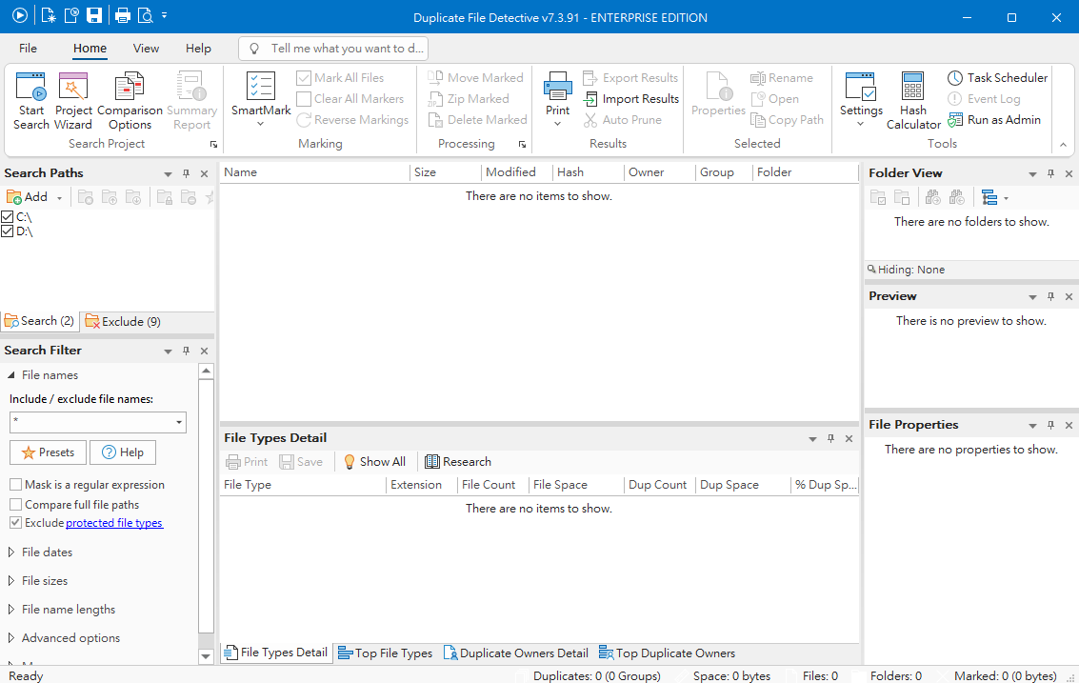Click the filter Help button
Viewport: 1079px width, 683px height.
tap(123, 452)
